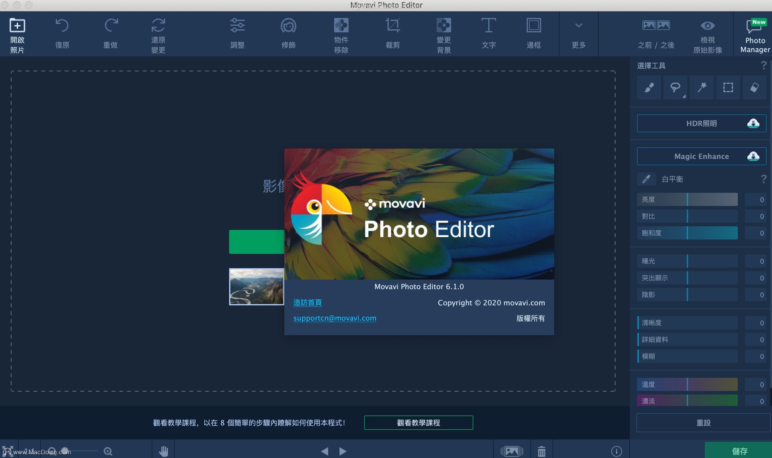
Task: Click the Open Photo (開啟照片) icon
Action: coord(17,25)
